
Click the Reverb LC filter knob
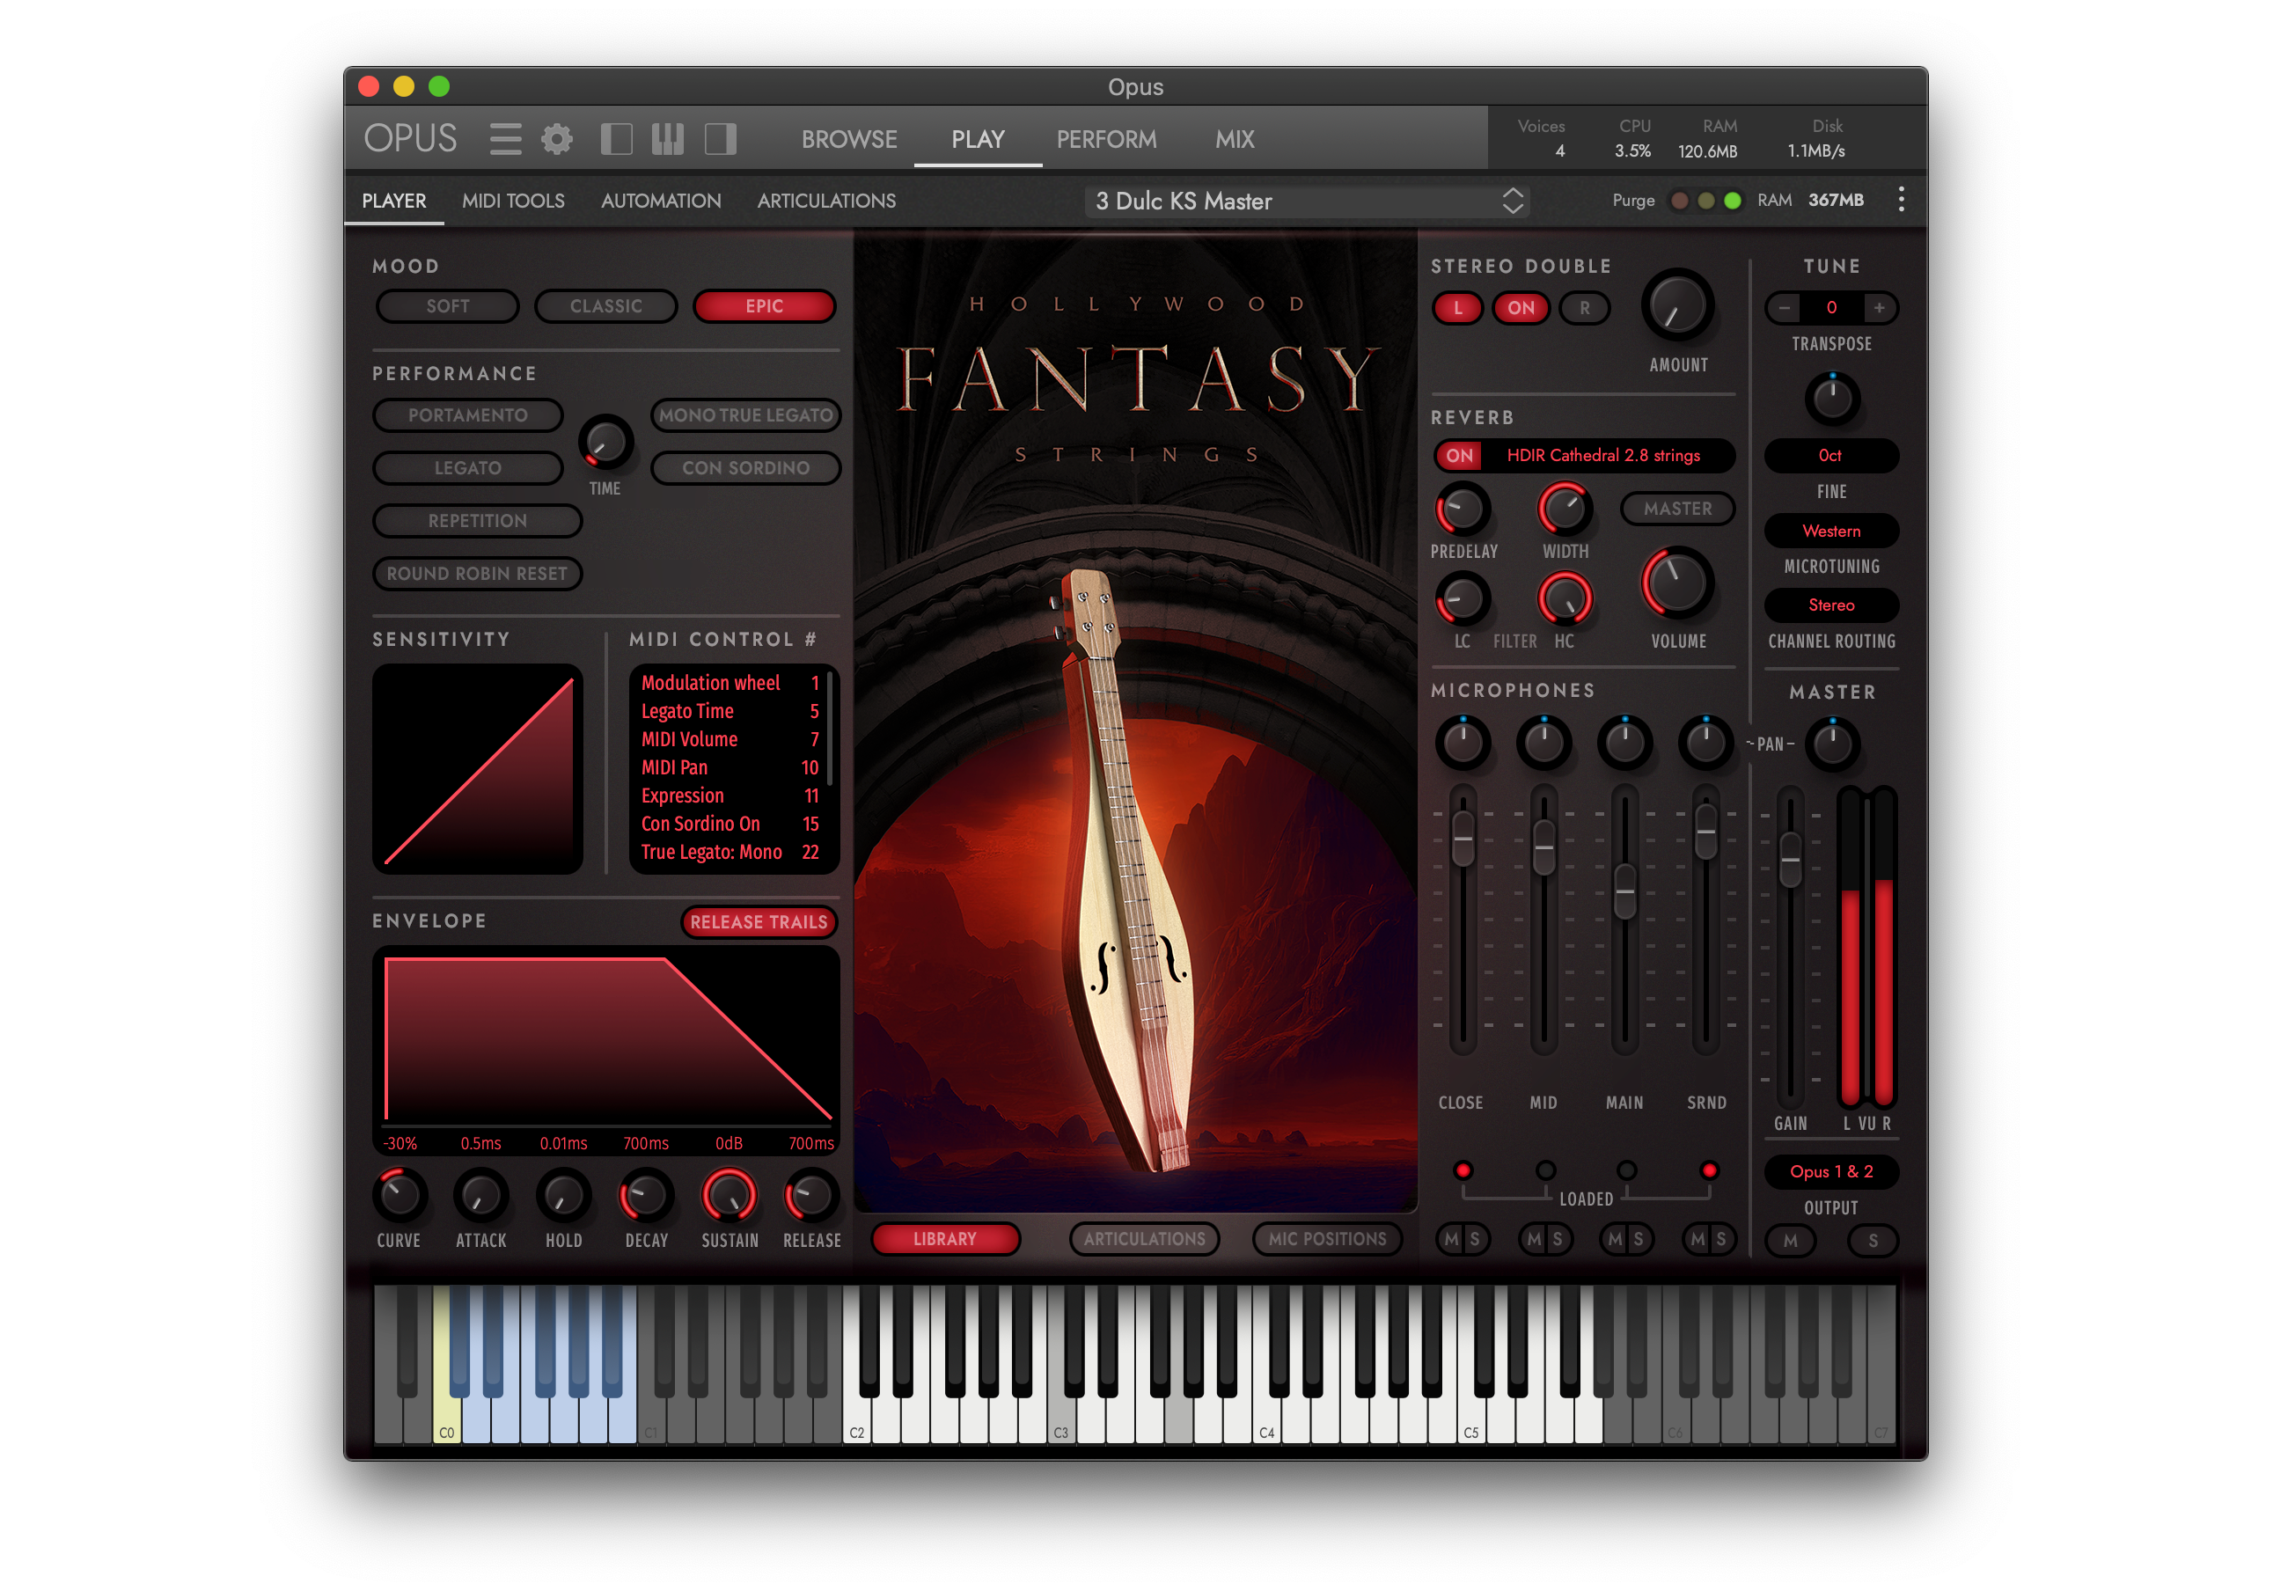[x=1463, y=599]
